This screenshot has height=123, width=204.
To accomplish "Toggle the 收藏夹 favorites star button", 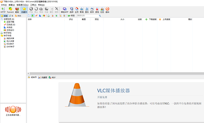I will 24,10.
